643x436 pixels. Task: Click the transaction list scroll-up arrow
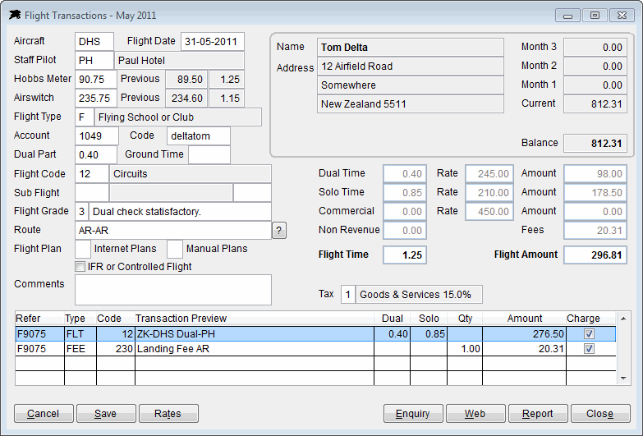pos(623,319)
